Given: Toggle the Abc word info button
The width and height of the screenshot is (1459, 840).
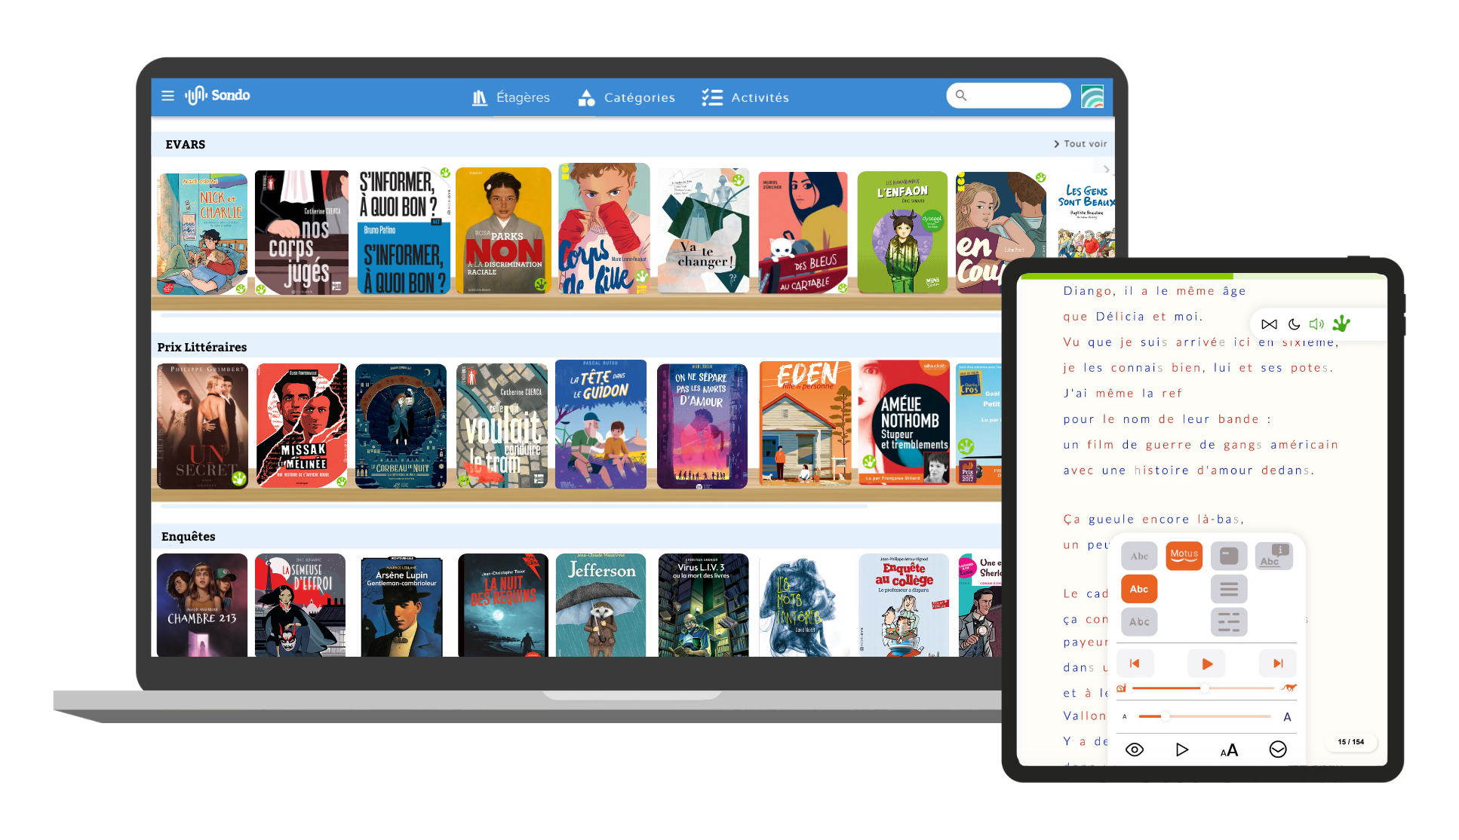Looking at the screenshot, I should point(1274,556).
